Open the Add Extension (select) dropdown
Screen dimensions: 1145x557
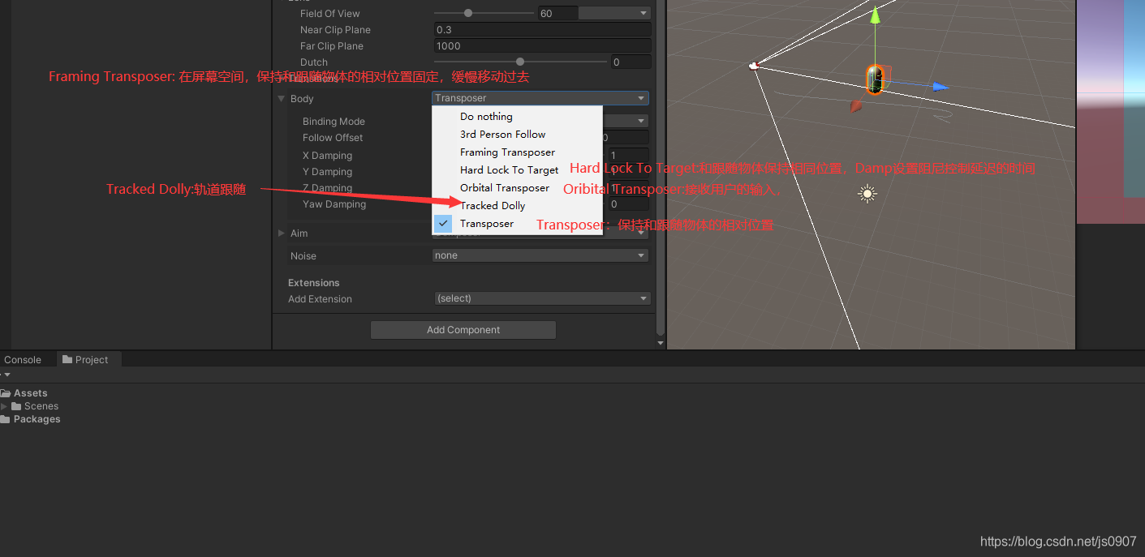click(x=543, y=298)
